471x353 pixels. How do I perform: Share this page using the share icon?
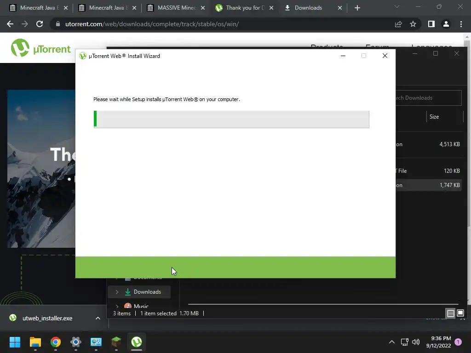(398, 24)
